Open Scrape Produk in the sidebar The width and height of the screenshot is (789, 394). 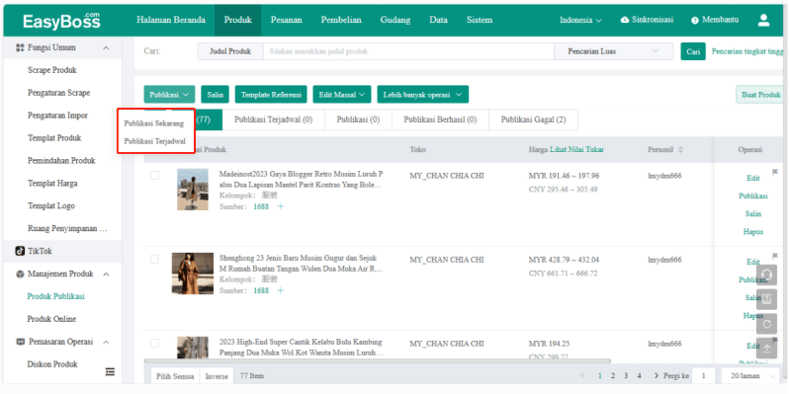[x=52, y=70]
